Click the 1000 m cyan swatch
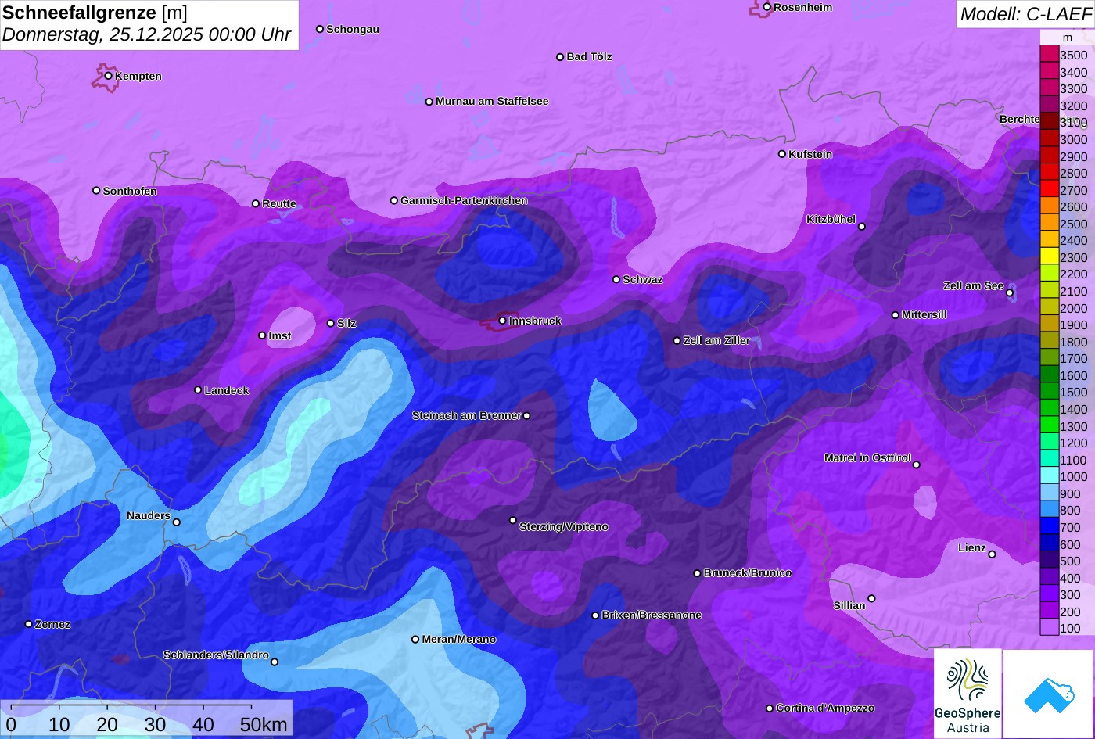The width and height of the screenshot is (1095, 739). [x=1049, y=475]
